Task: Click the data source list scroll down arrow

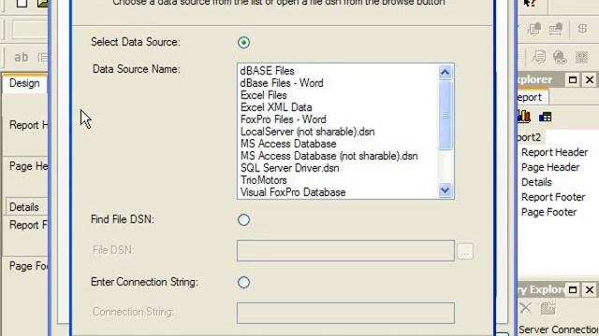Action: point(446,190)
